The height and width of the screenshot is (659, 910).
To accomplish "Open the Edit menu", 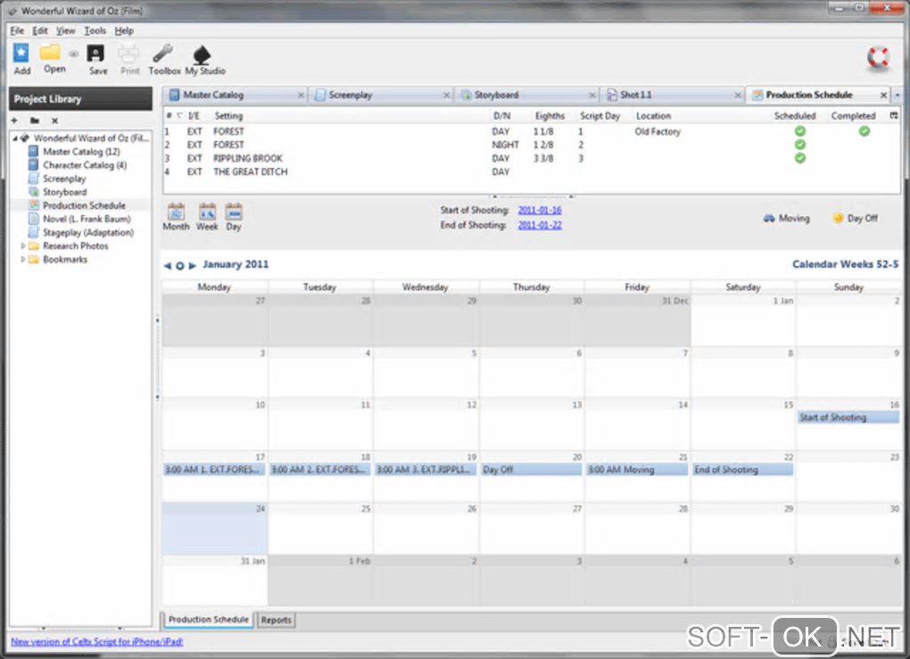I will tap(39, 30).
